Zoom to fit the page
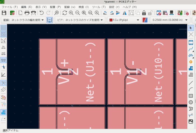 [84, 13]
